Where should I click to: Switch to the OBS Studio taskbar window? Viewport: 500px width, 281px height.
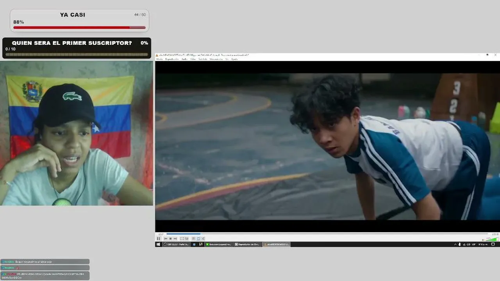176,244
